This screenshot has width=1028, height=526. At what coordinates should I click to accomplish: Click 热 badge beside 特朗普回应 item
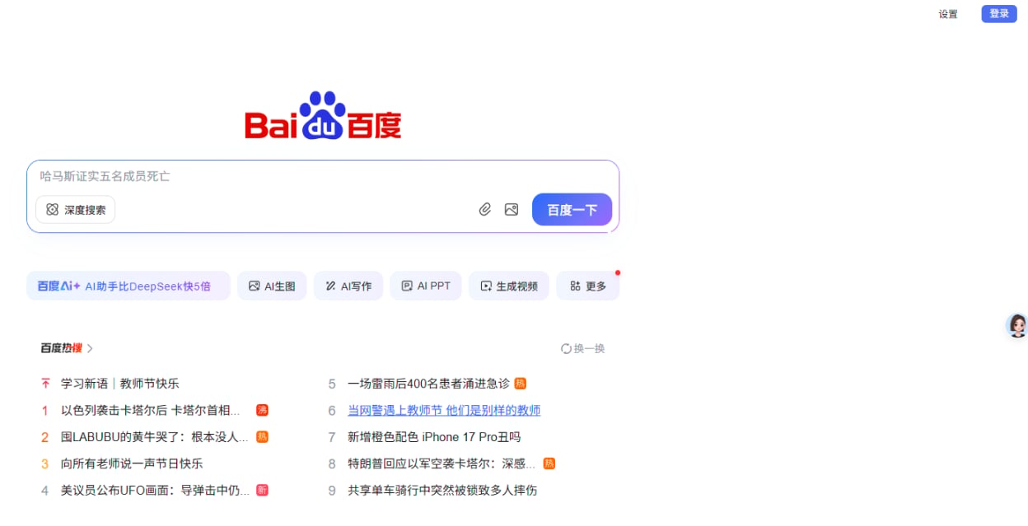(549, 463)
